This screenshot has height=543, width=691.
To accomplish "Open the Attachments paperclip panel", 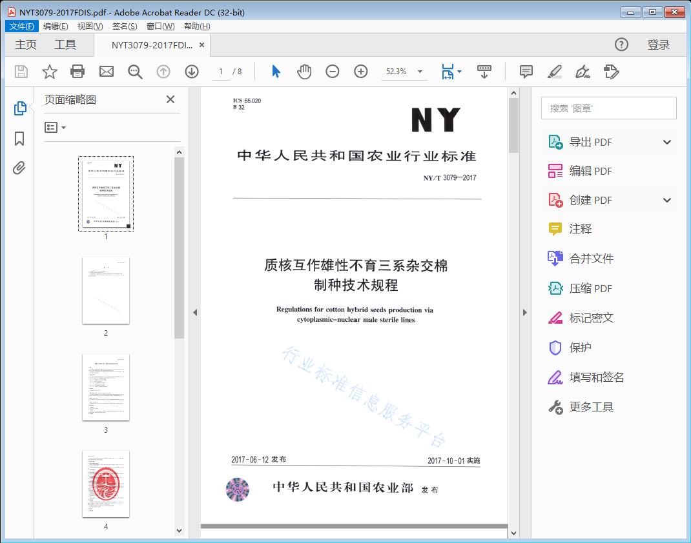I will coord(19,168).
